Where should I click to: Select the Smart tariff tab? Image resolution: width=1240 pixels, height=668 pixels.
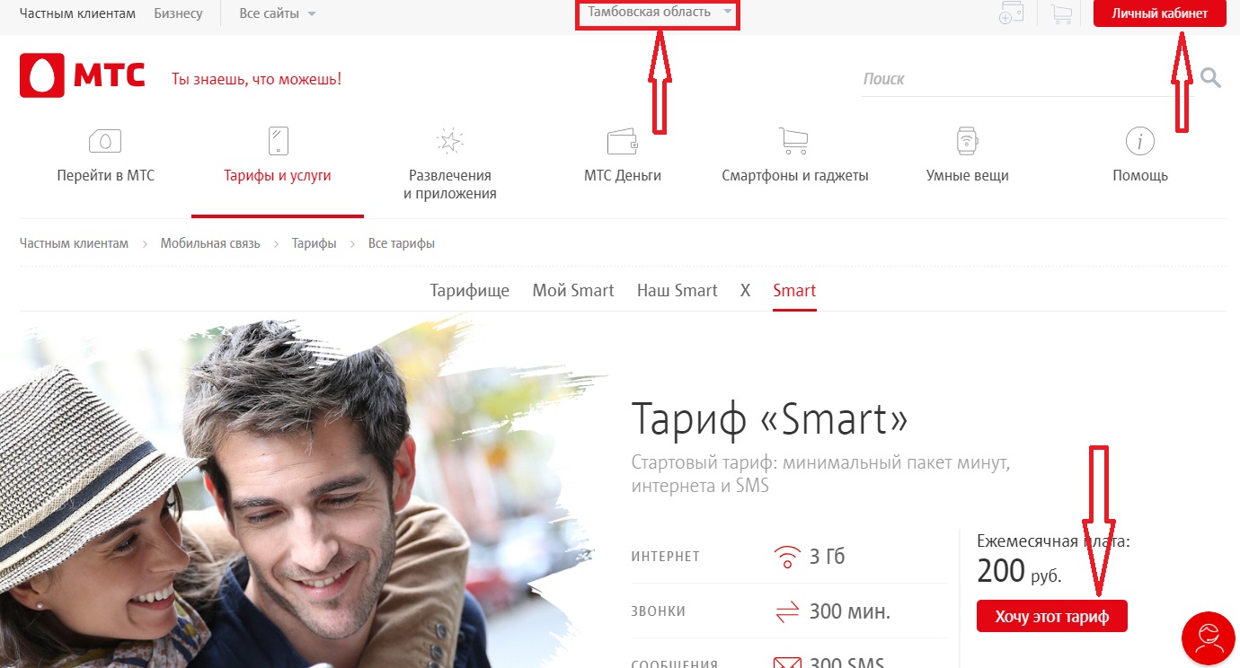tap(794, 291)
